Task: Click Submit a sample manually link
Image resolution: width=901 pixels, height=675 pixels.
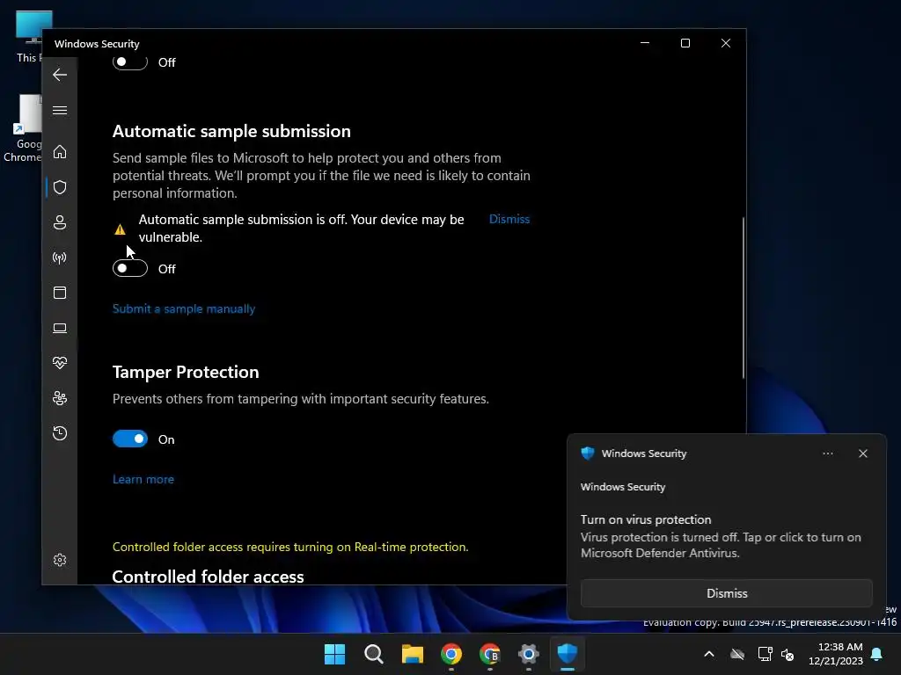Action: click(x=184, y=308)
